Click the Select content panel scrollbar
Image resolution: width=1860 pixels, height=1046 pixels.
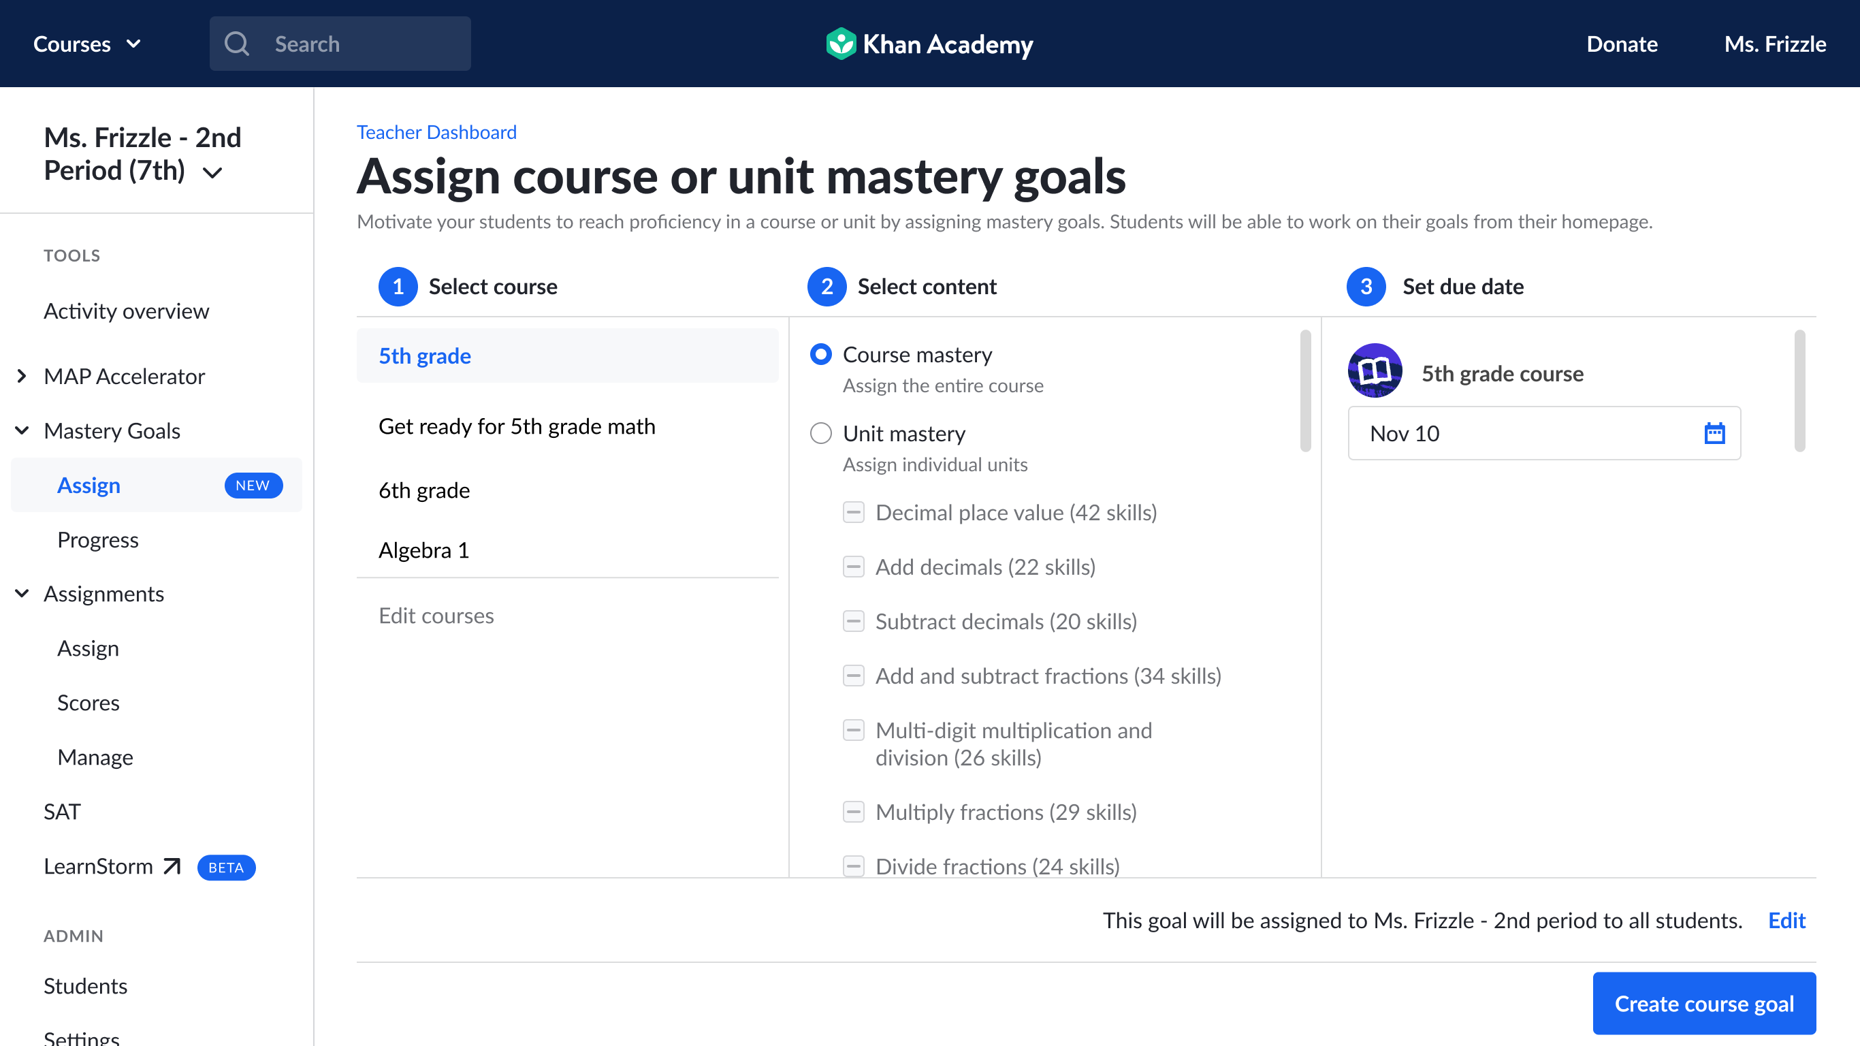tap(1304, 391)
